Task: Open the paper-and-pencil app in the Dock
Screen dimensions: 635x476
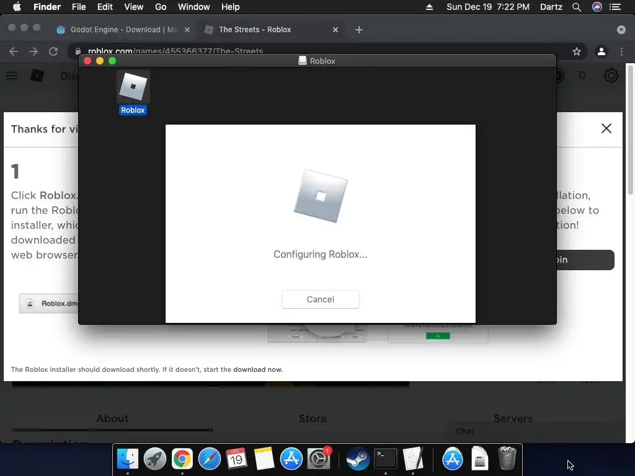Action: [412, 459]
